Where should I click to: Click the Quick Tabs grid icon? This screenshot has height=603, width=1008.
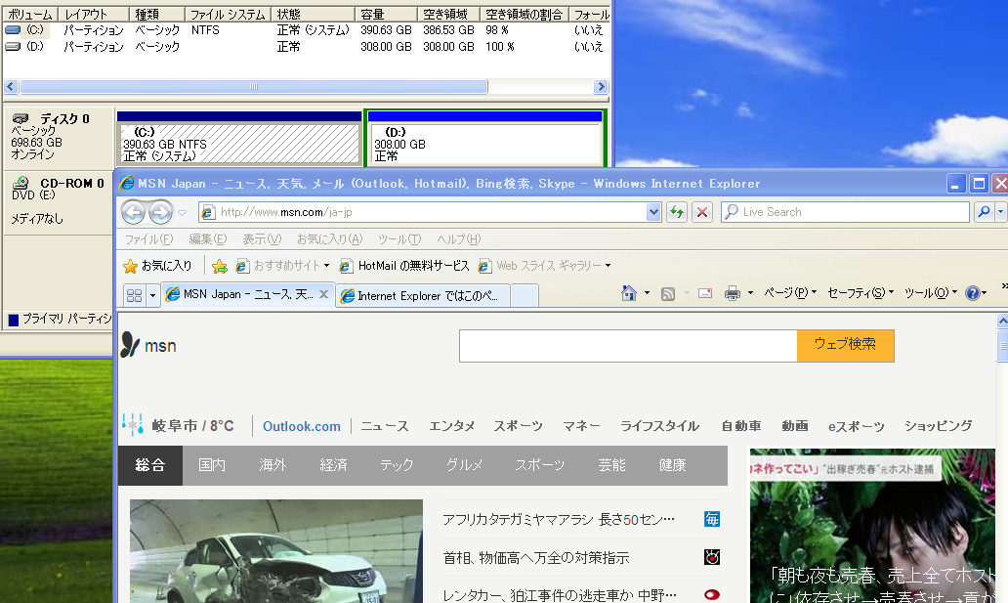click(135, 295)
